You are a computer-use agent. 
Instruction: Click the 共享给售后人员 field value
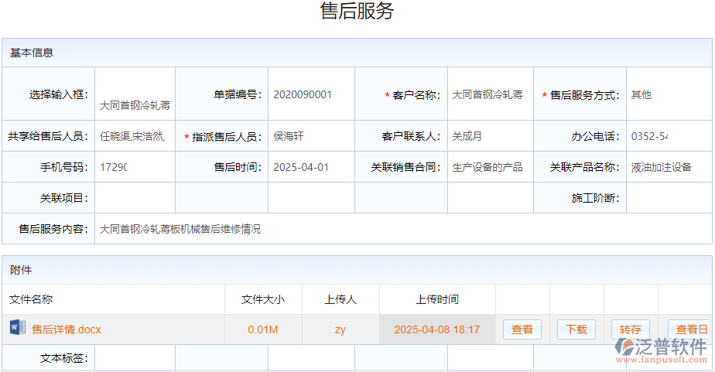tap(132, 136)
